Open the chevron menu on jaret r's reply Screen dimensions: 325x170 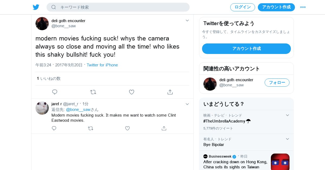pos(187,104)
